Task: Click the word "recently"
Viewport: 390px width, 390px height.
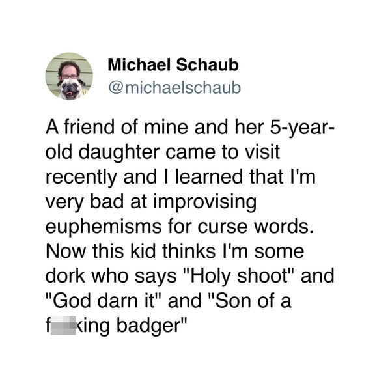Action: click(x=81, y=178)
